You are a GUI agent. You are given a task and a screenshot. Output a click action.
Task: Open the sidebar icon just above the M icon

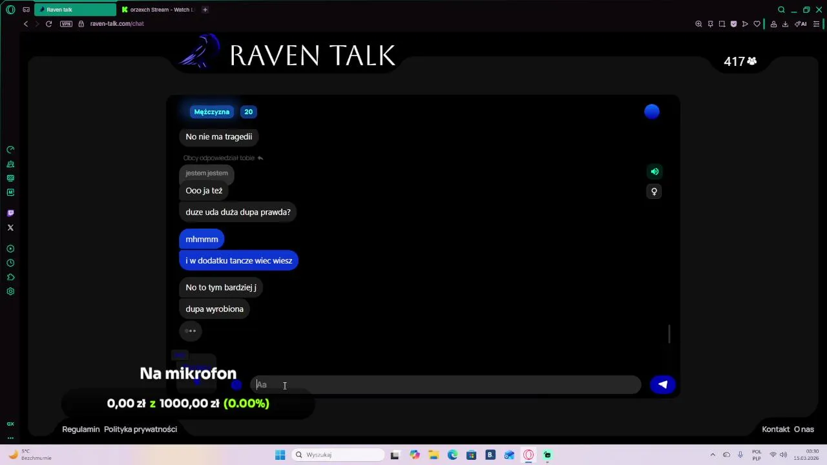[10, 178]
